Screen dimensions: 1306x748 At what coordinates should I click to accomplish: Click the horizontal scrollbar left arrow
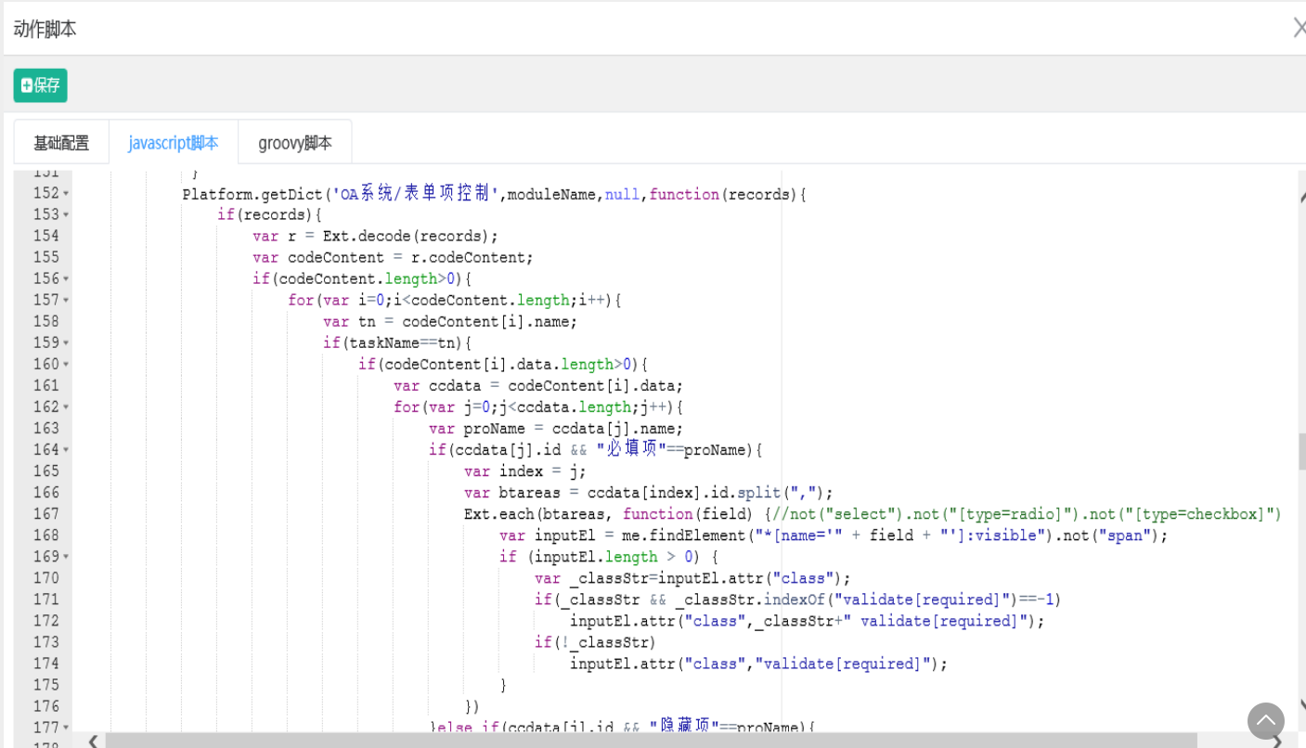pos(93,741)
